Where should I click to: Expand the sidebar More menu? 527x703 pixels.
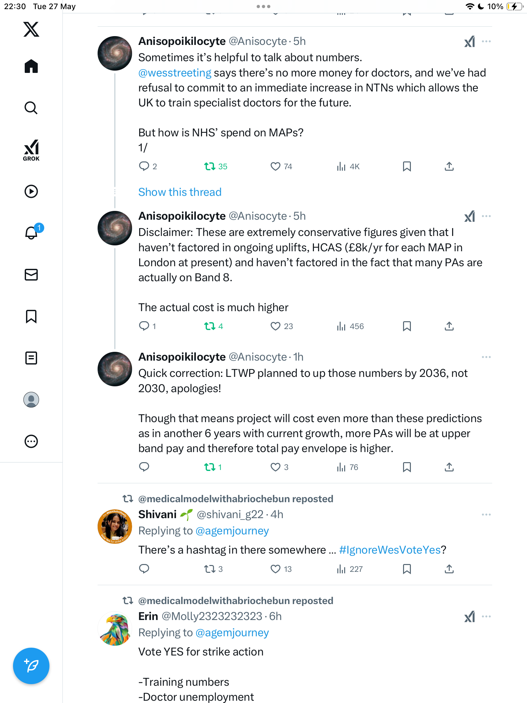coord(31,441)
